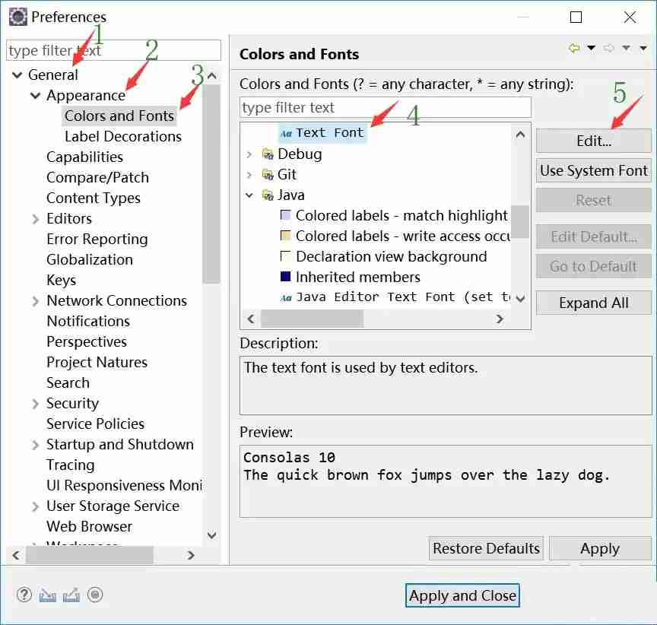Collapse the Java category in font list

(249, 195)
